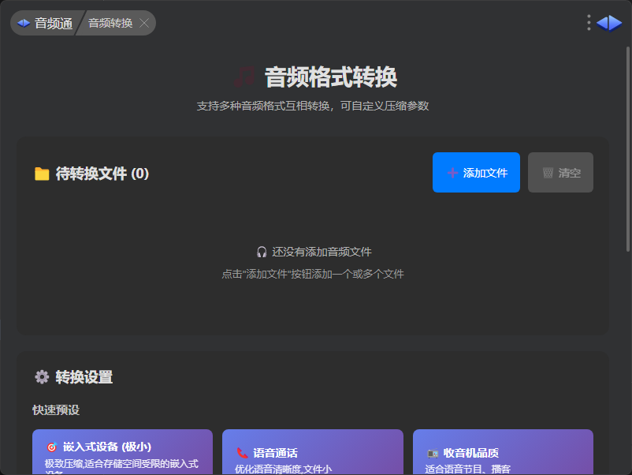The width and height of the screenshot is (632, 475).
Task: Click the 音频格式转换 heading text
Action: tap(330, 77)
